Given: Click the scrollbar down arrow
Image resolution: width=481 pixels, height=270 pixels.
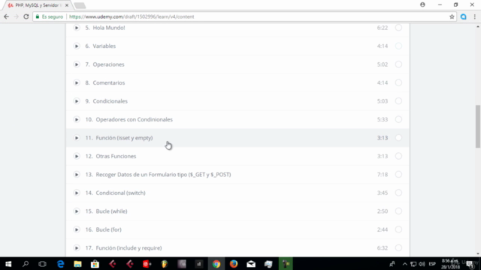Looking at the screenshot, I should (x=478, y=253).
